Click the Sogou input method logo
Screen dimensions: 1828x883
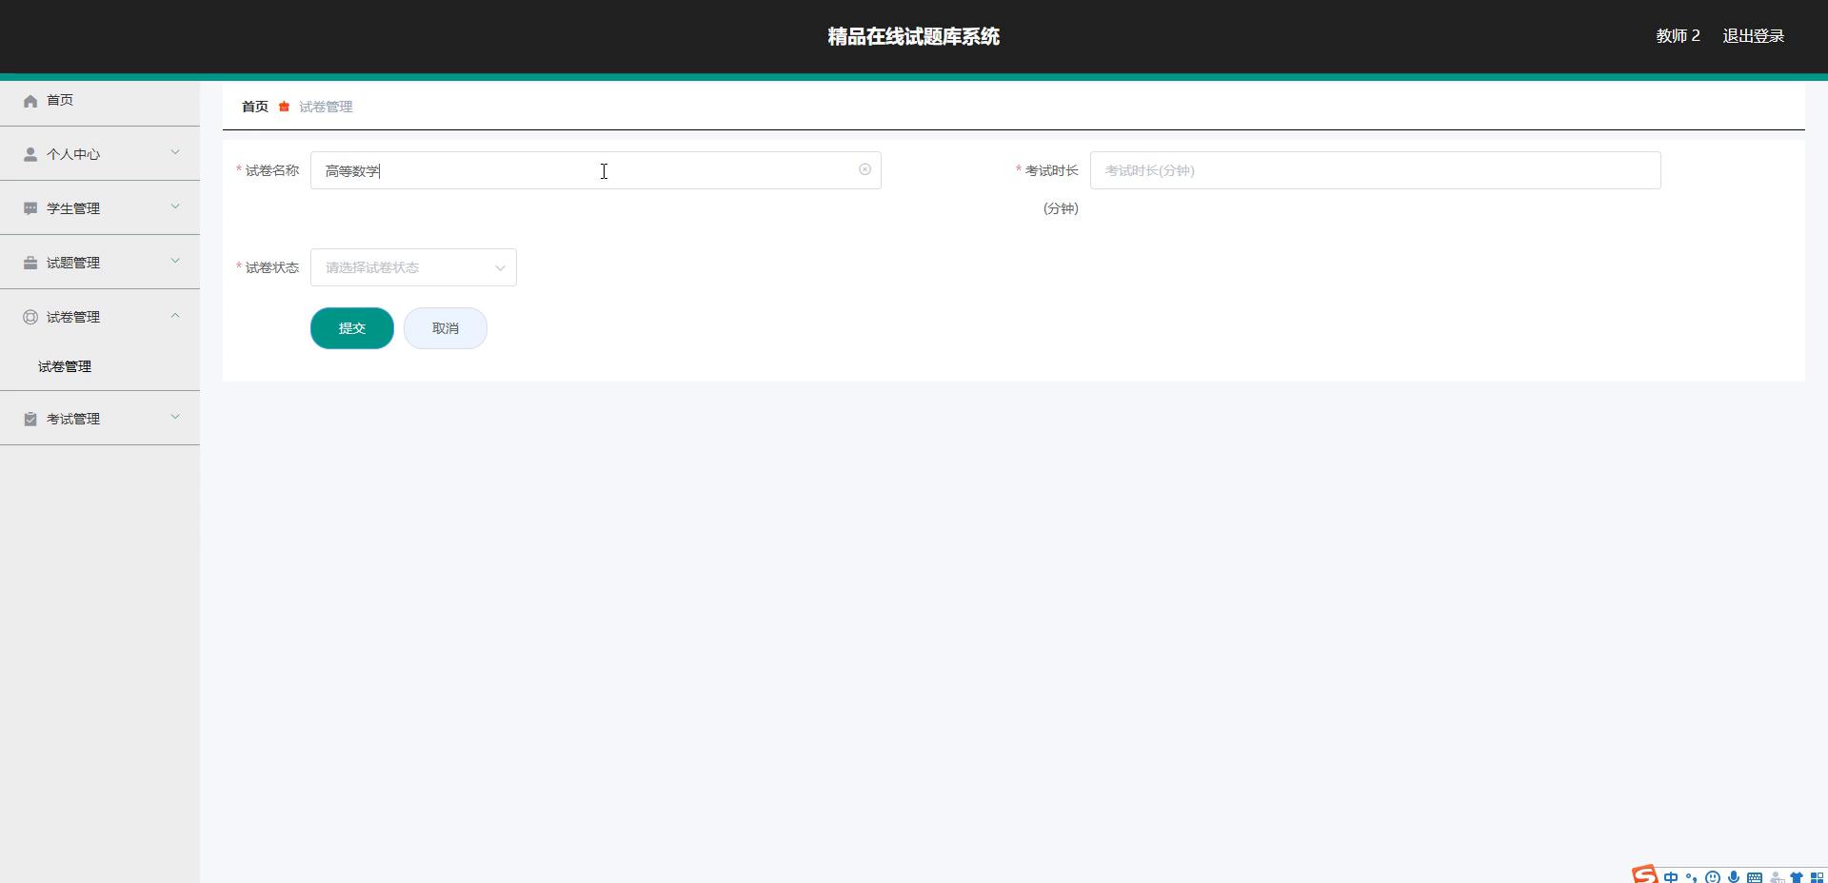coord(1644,874)
